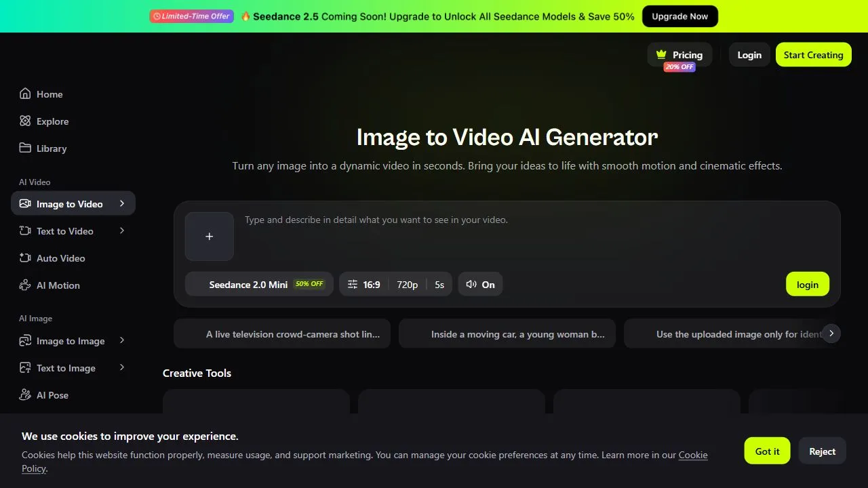Screen dimensions: 868x488
Task: Open the Cookie Policy link
Action: pos(693,455)
